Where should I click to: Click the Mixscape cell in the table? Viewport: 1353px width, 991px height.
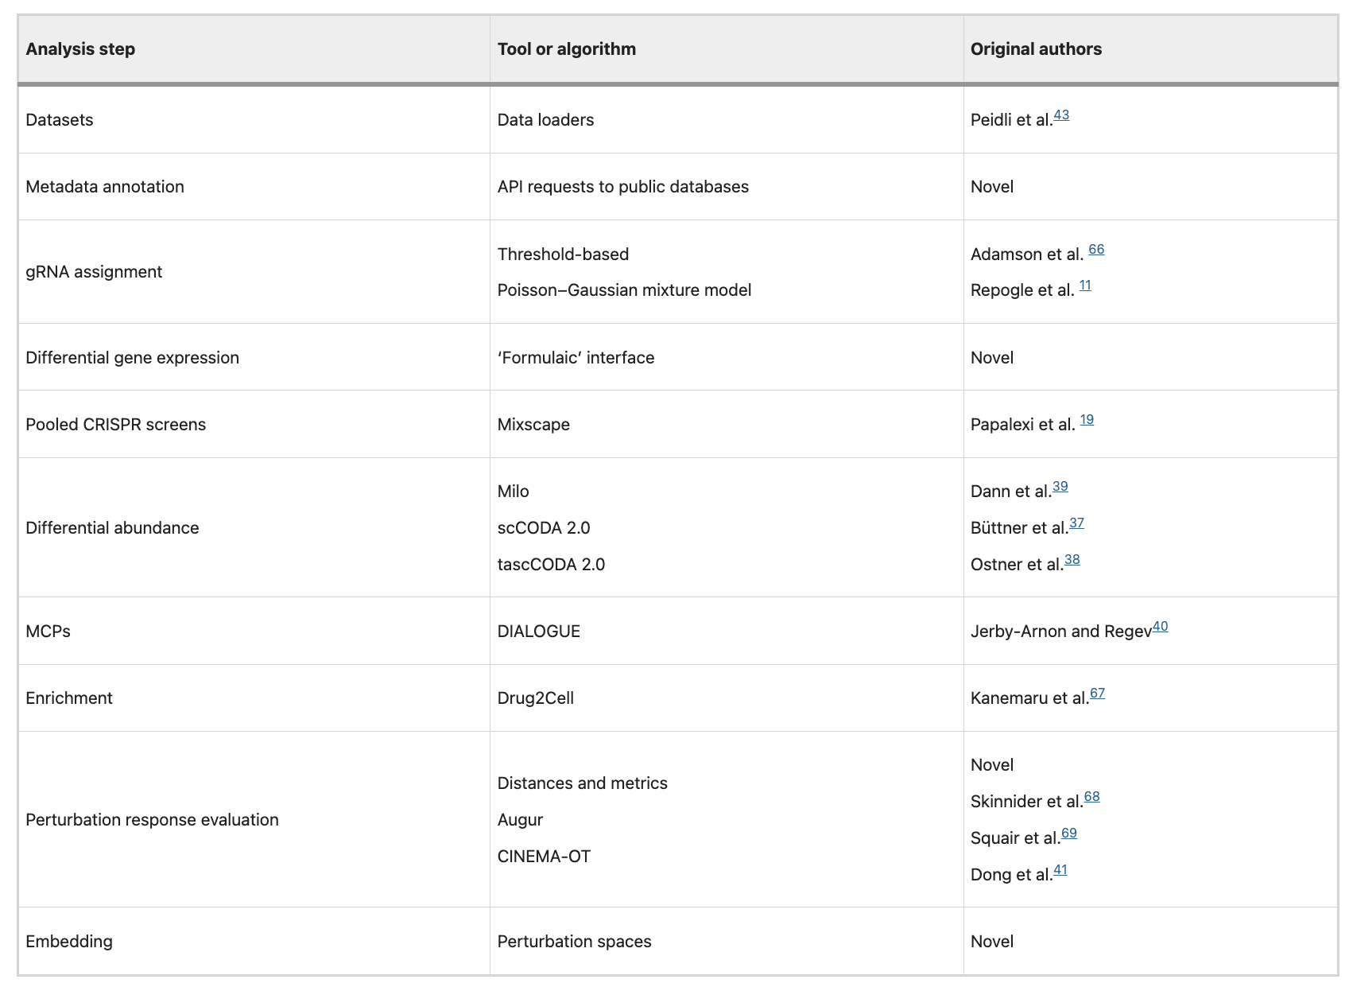coord(533,425)
